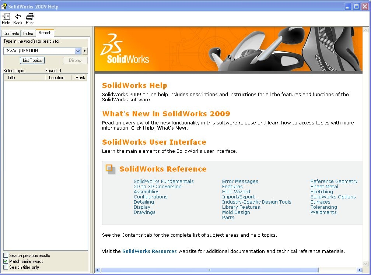Enable Search titles only checkbox
Viewport: 371px width, 275px height.
6,267
